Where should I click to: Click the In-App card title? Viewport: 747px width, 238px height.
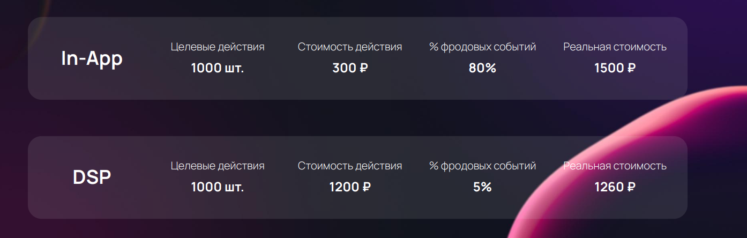[x=92, y=58]
